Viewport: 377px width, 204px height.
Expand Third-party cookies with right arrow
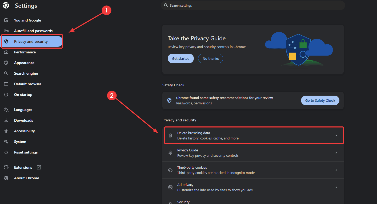[x=336, y=170]
